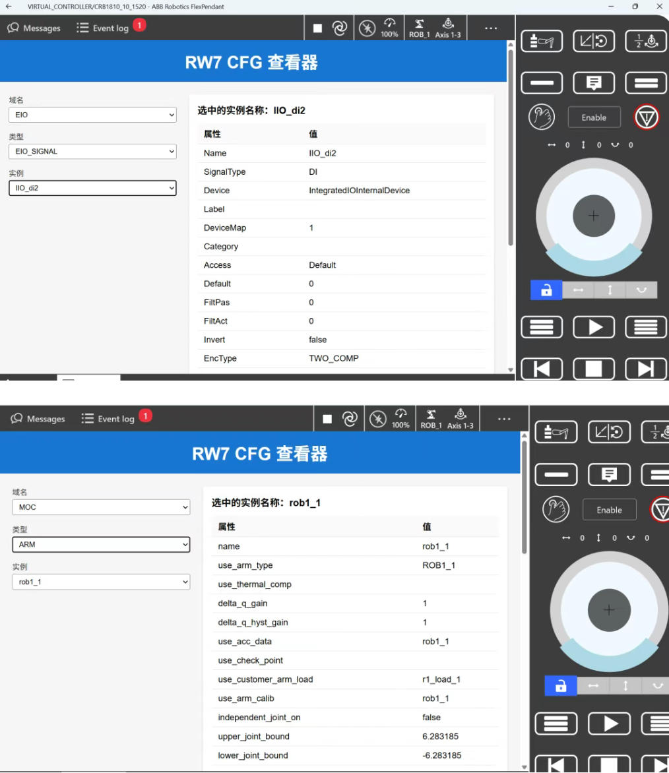The image size is (669, 773).
Task: Open Messages in the upper window
Action: [x=34, y=28]
